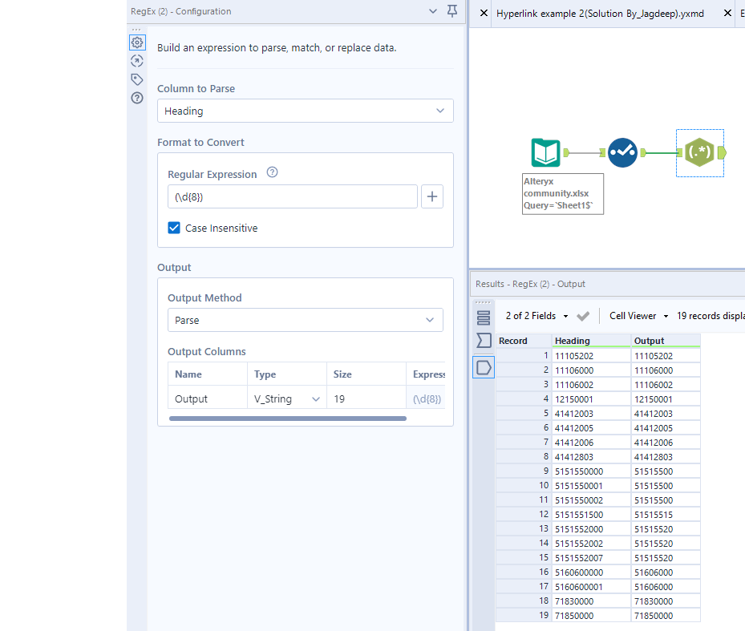Select the Input Data tool on the canvas

click(x=546, y=152)
